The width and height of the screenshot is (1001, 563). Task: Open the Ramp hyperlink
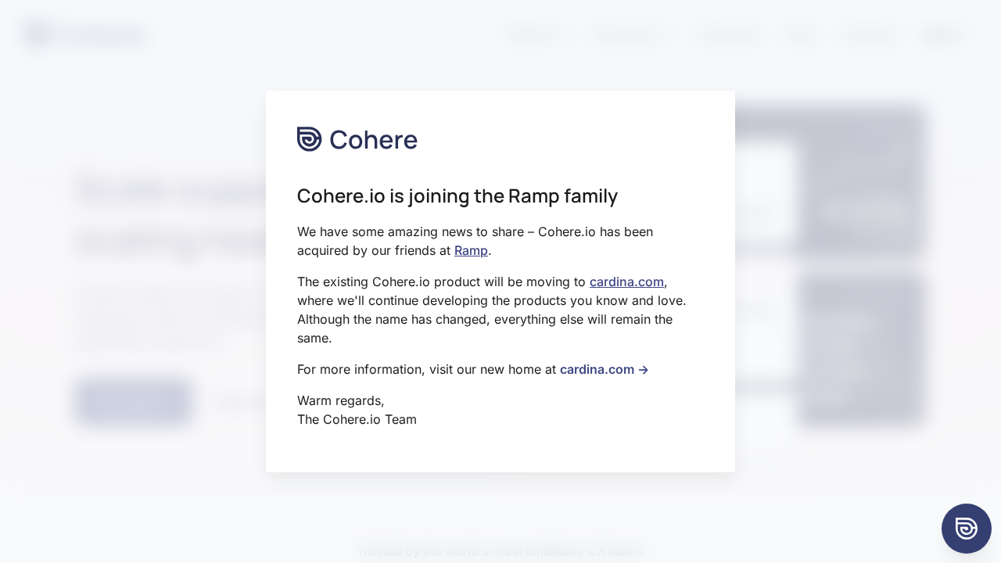(471, 250)
